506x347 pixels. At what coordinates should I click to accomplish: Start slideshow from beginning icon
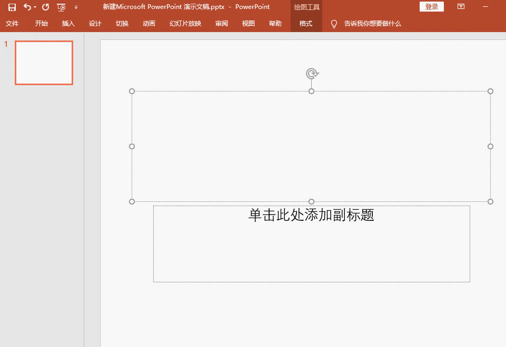pyautogui.click(x=62, y=7)
